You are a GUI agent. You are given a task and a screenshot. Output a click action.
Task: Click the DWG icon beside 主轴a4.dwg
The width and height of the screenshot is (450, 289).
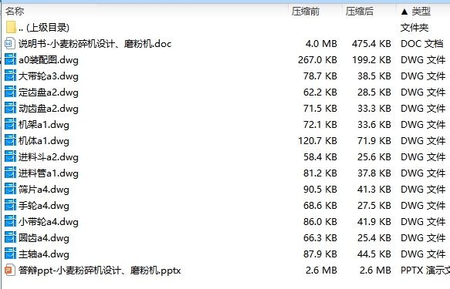pyautogui.click(x=10, y=254)
